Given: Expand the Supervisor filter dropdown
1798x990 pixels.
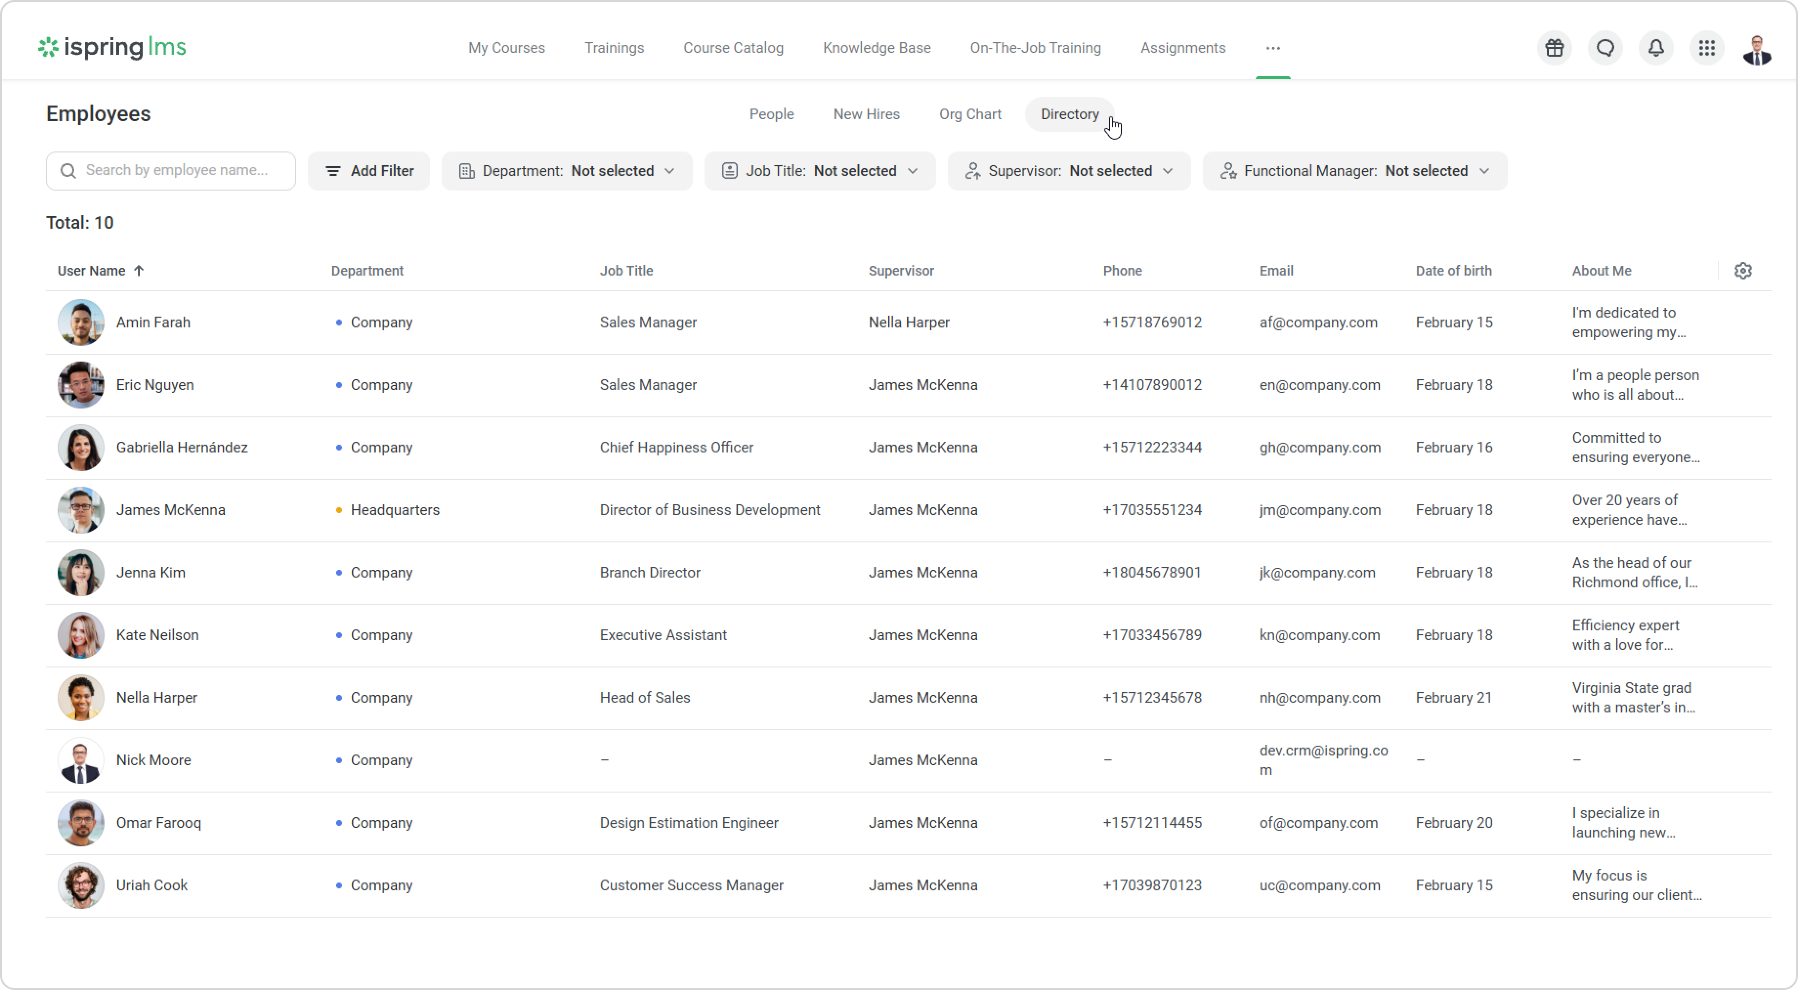Looking at the screenshot, I should coord(1069,171).
